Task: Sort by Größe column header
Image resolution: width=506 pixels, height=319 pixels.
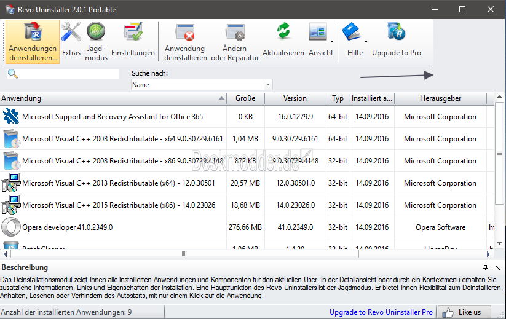Action: [x=245, y=98]
